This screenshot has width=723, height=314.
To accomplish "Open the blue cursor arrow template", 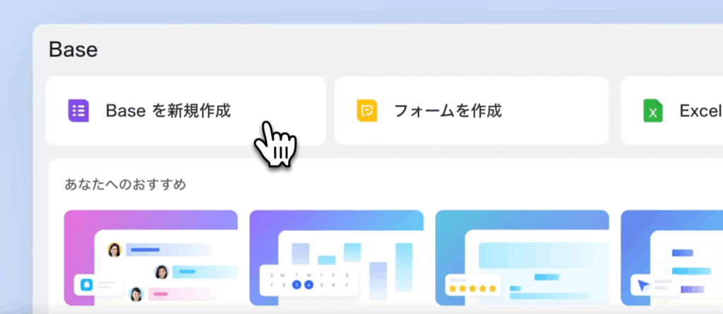I will pyautogui.click(x=672, y=258).
